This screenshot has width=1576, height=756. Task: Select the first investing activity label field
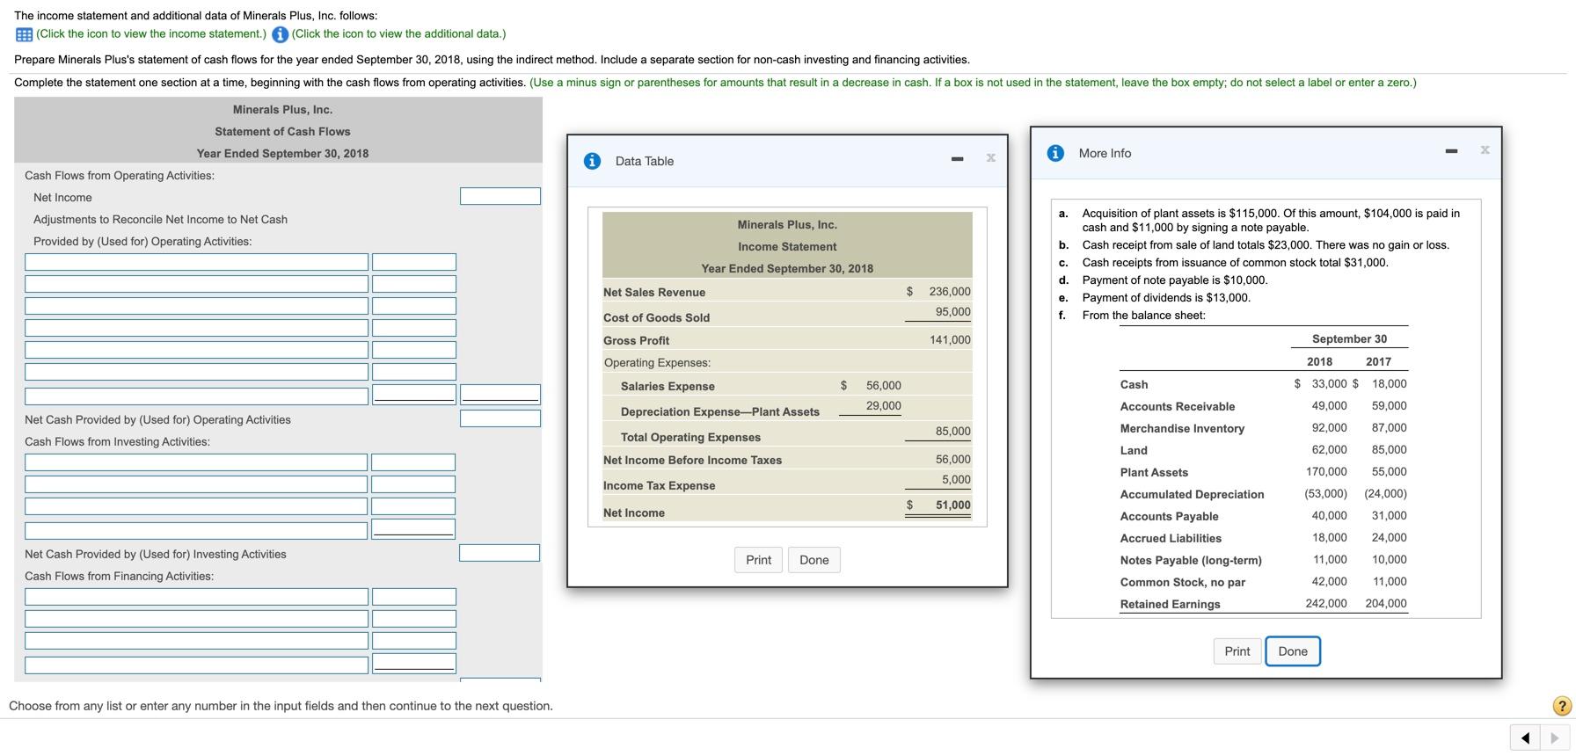(x=196, y=462)
